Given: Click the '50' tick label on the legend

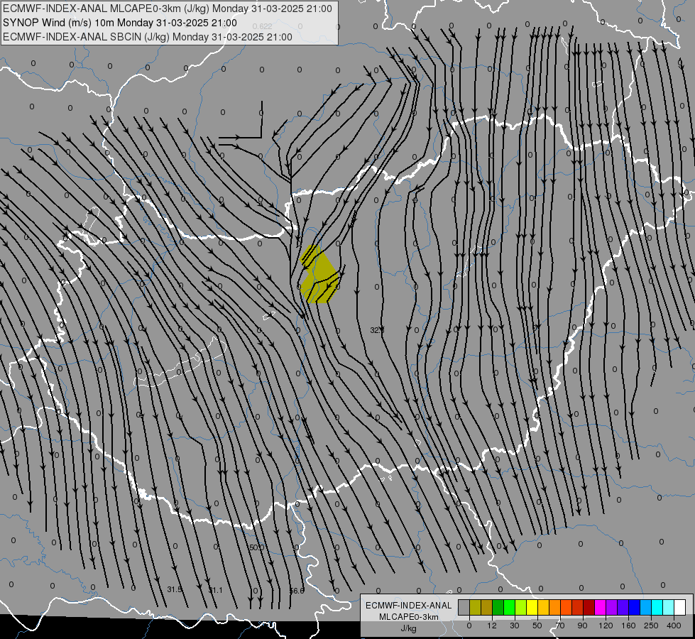Looking at the screenshot, I should [537, 626].
